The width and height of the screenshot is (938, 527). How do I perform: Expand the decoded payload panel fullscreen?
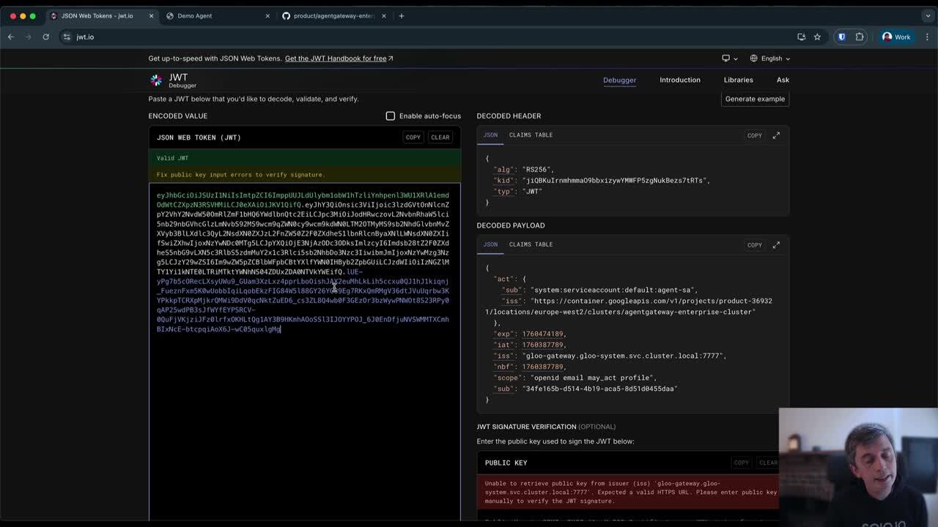tap(776, 245)
